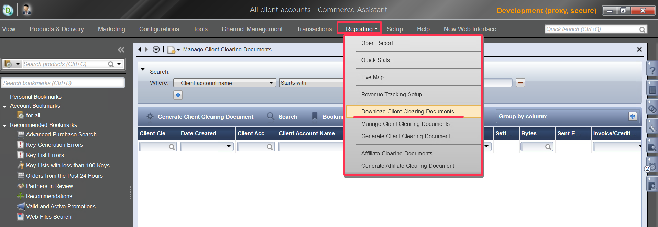Collapse the left sidebar with double-chevron icon
The width and height of the screenshot is (658, 227).
tap(121, 50)
